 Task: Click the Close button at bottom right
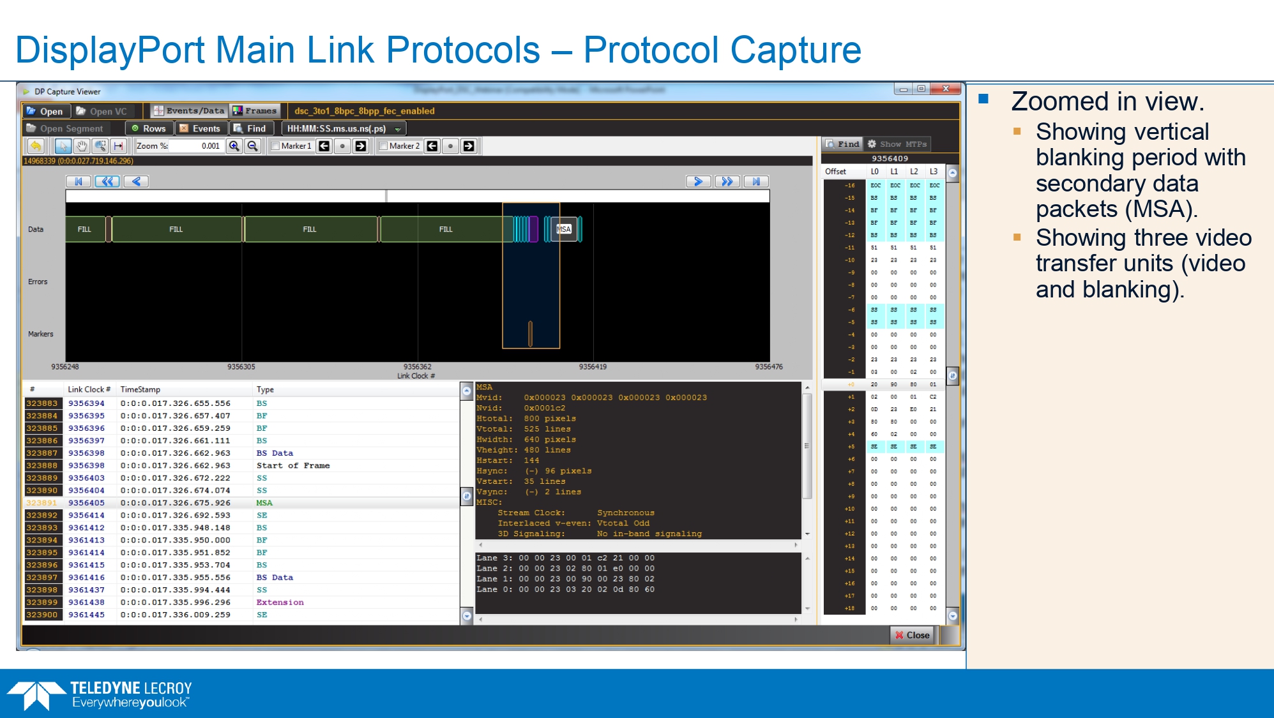[912, 635]
